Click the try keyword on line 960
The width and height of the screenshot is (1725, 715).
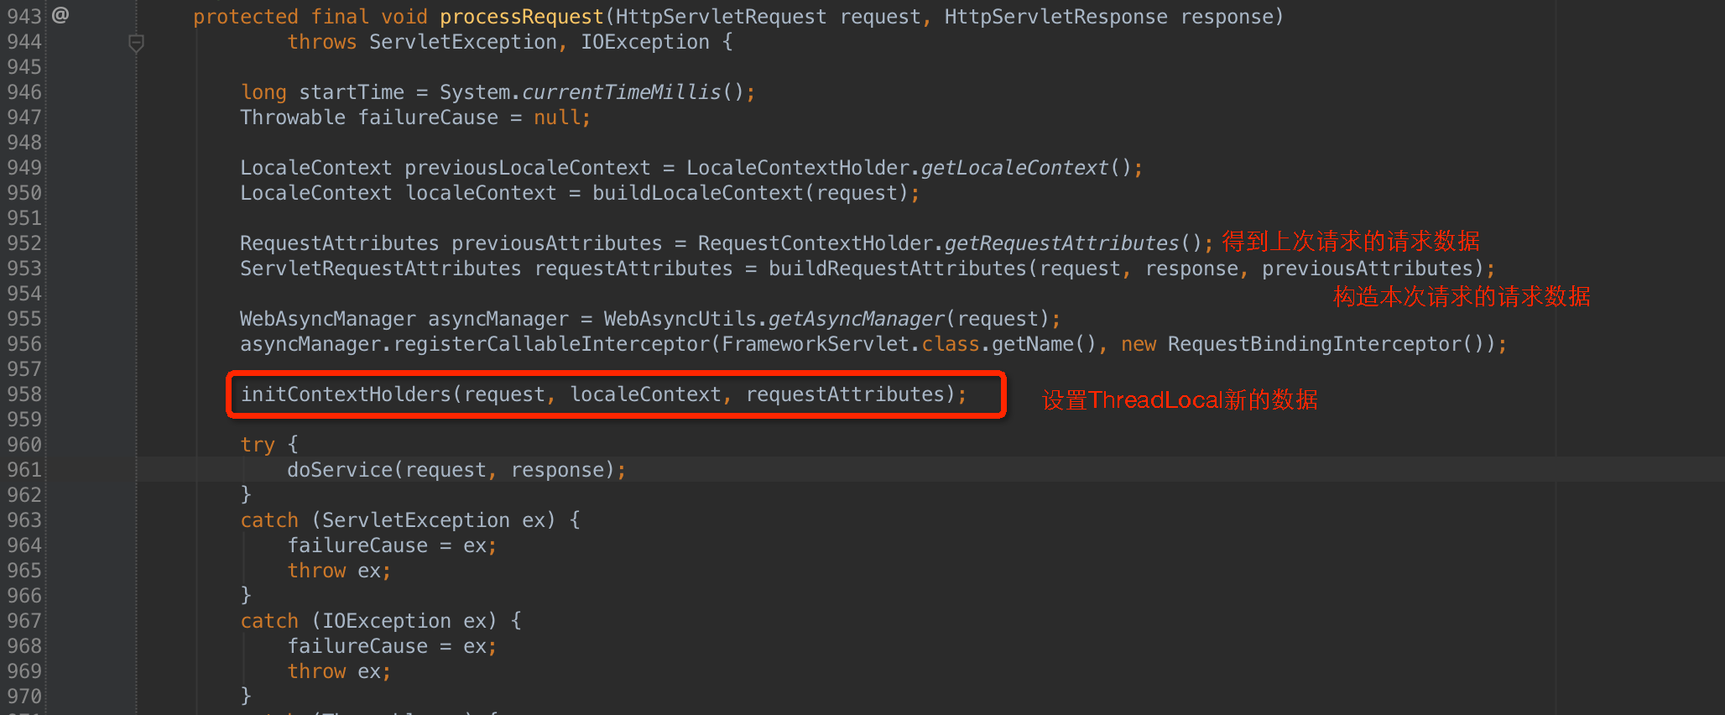[x=258, y=445]
